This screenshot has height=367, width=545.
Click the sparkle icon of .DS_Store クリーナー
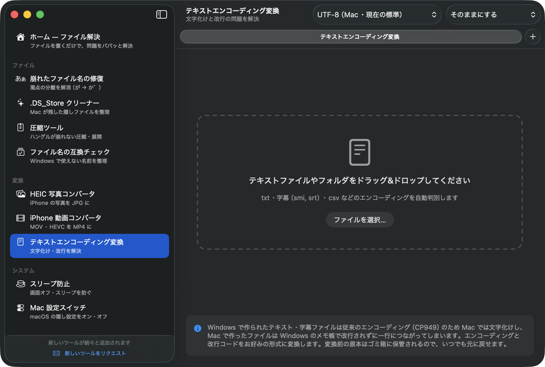tap(21, 103)
